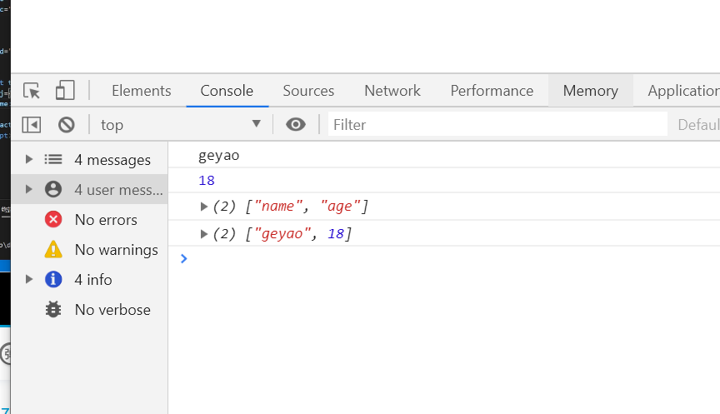
Task: Switch to the Elements tab
Action: [x=141, y=91]
